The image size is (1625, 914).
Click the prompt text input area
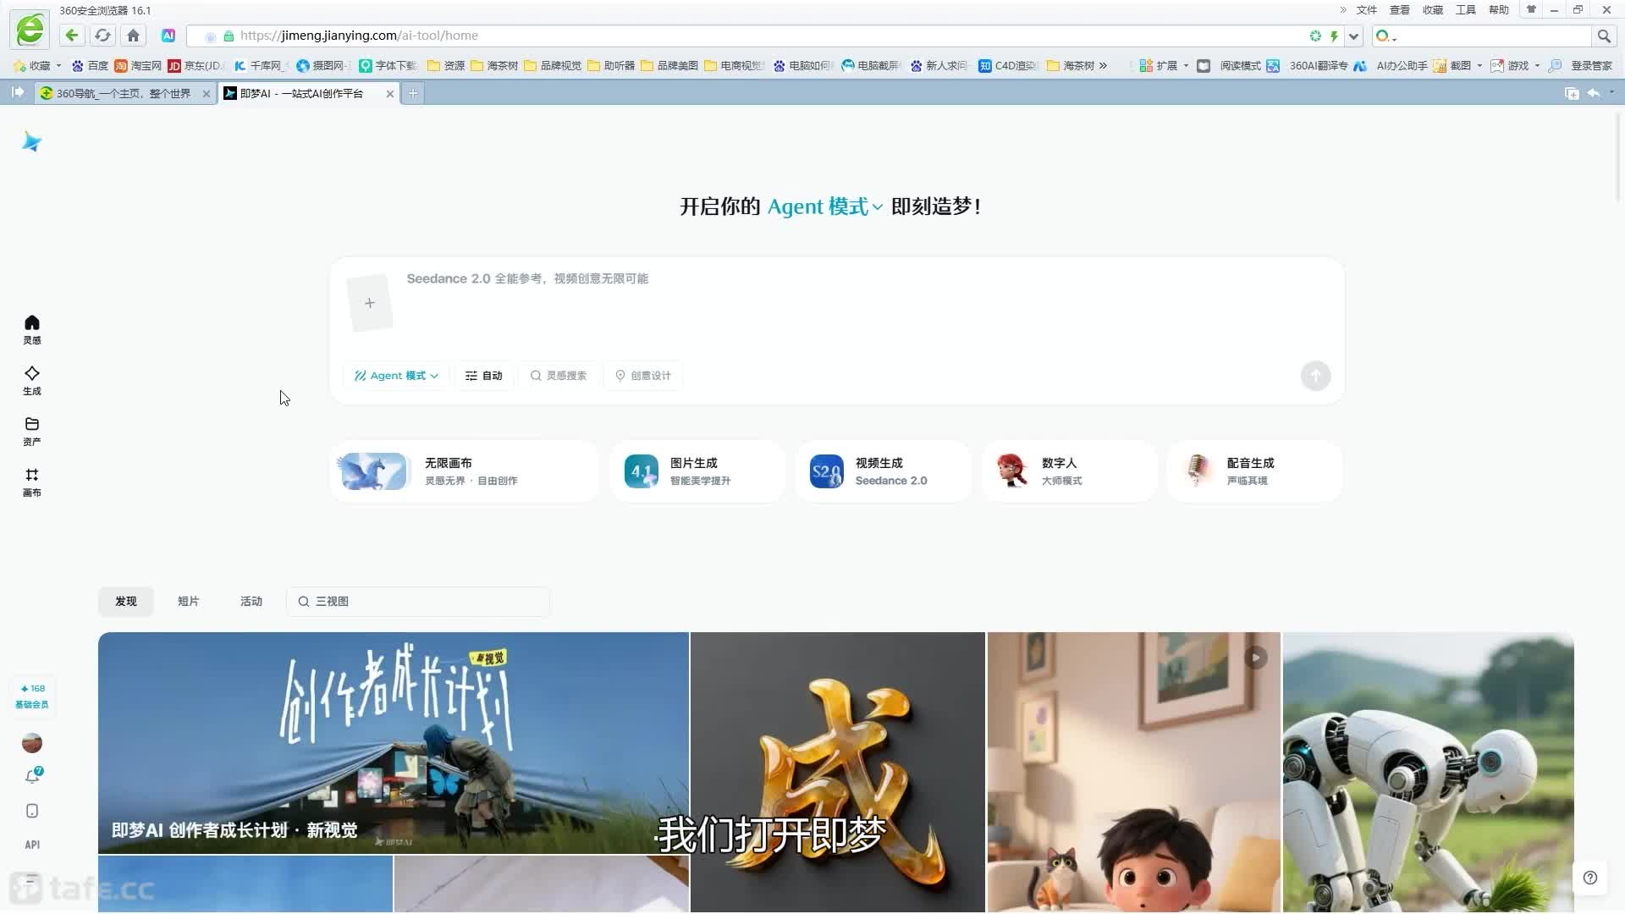pyautogui.click(x=863, y=305)
